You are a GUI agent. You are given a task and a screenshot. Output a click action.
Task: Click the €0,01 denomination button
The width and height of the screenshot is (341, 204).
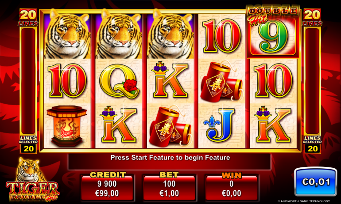[316, 181]
